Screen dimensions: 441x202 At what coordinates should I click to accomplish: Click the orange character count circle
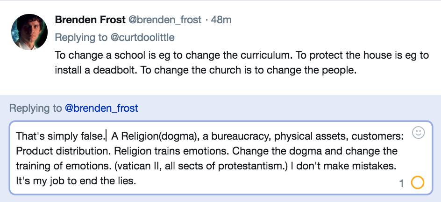point(417,183)
